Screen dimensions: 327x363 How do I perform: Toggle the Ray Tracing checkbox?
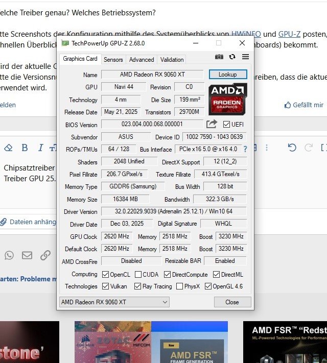pyautogui.click(x=137, y=286)
